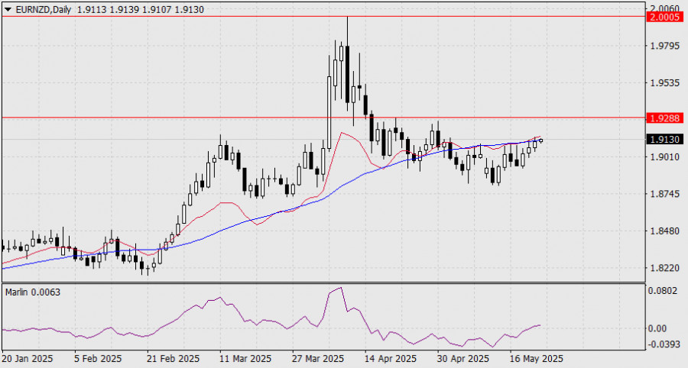This screenshot has width=688, height=368.
Task: Click the 27 Mar 2025 date label
Action: [x=319, y=359]
